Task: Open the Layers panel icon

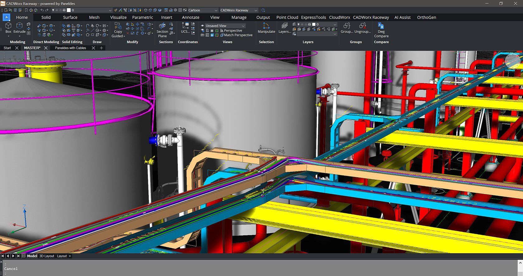Action: [285, 28]
